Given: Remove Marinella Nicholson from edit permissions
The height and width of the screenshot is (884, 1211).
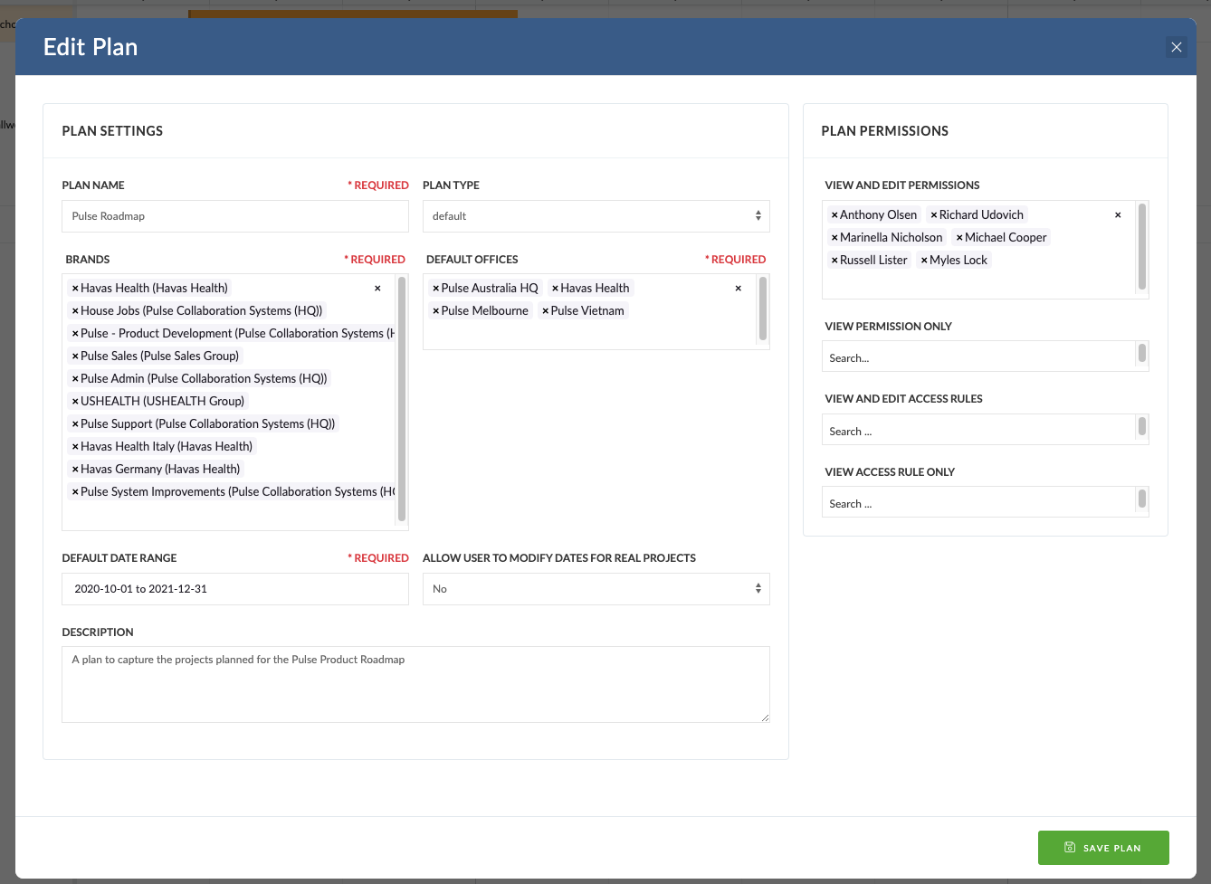Looking at the screenshot, I should (x=834, y=238).
